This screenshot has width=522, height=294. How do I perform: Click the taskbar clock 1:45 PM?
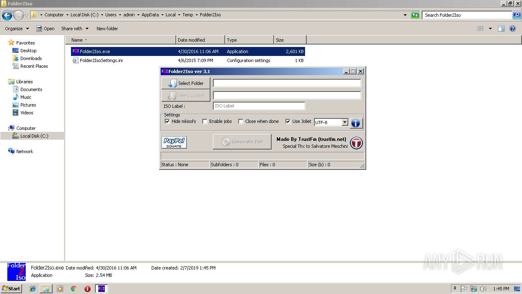click(501, 289)
